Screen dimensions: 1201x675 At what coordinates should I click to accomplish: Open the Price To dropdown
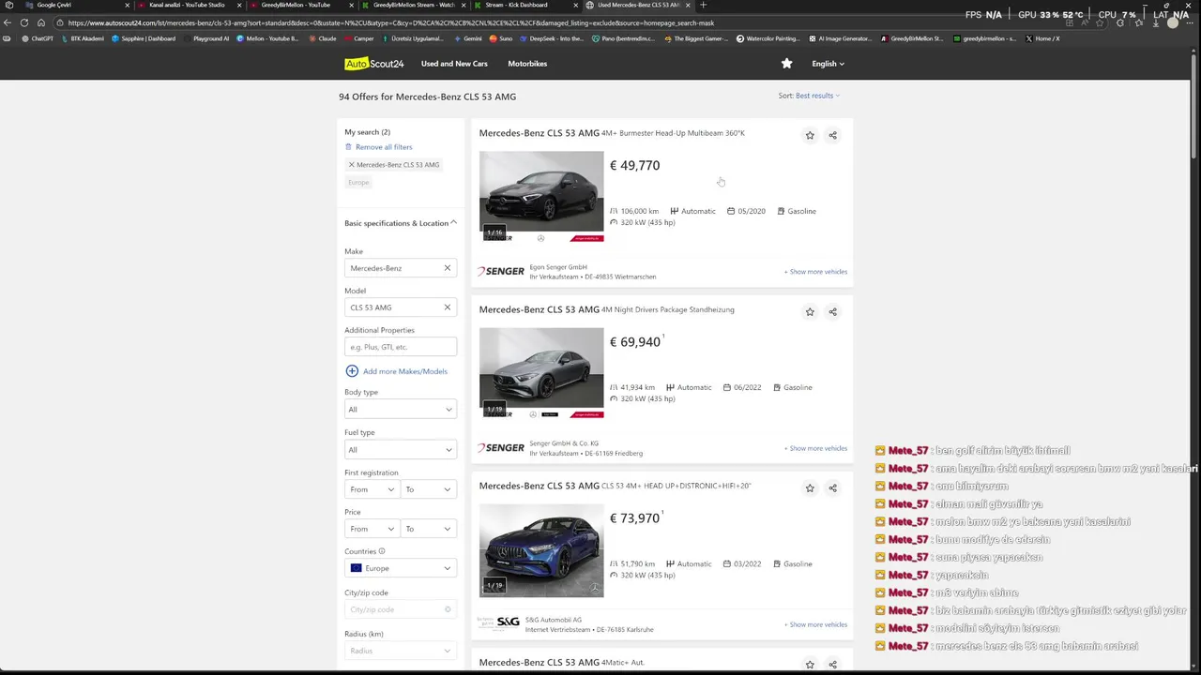click(x=429, y=529)
